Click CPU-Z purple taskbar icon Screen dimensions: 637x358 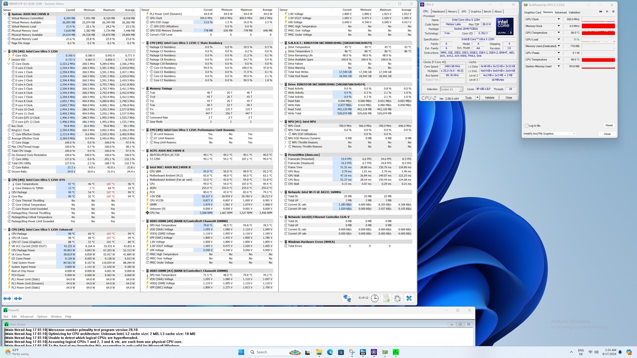(x=374, y=352)
